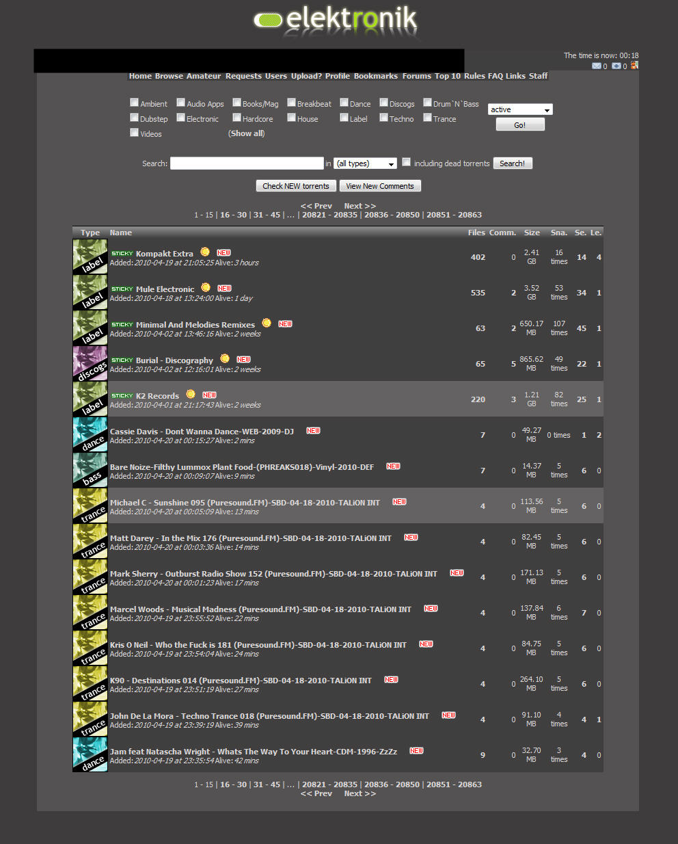Open Home in the navigation menu
Screen dimensions: 678x844
pyautogui.click(x=140, y=76)
